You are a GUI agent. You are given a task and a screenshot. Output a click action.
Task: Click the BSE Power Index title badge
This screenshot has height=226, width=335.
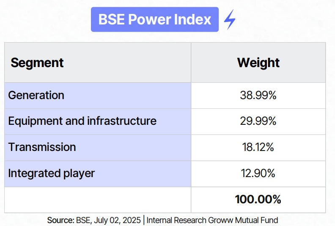pyautogui.click(x=155, y=19)
